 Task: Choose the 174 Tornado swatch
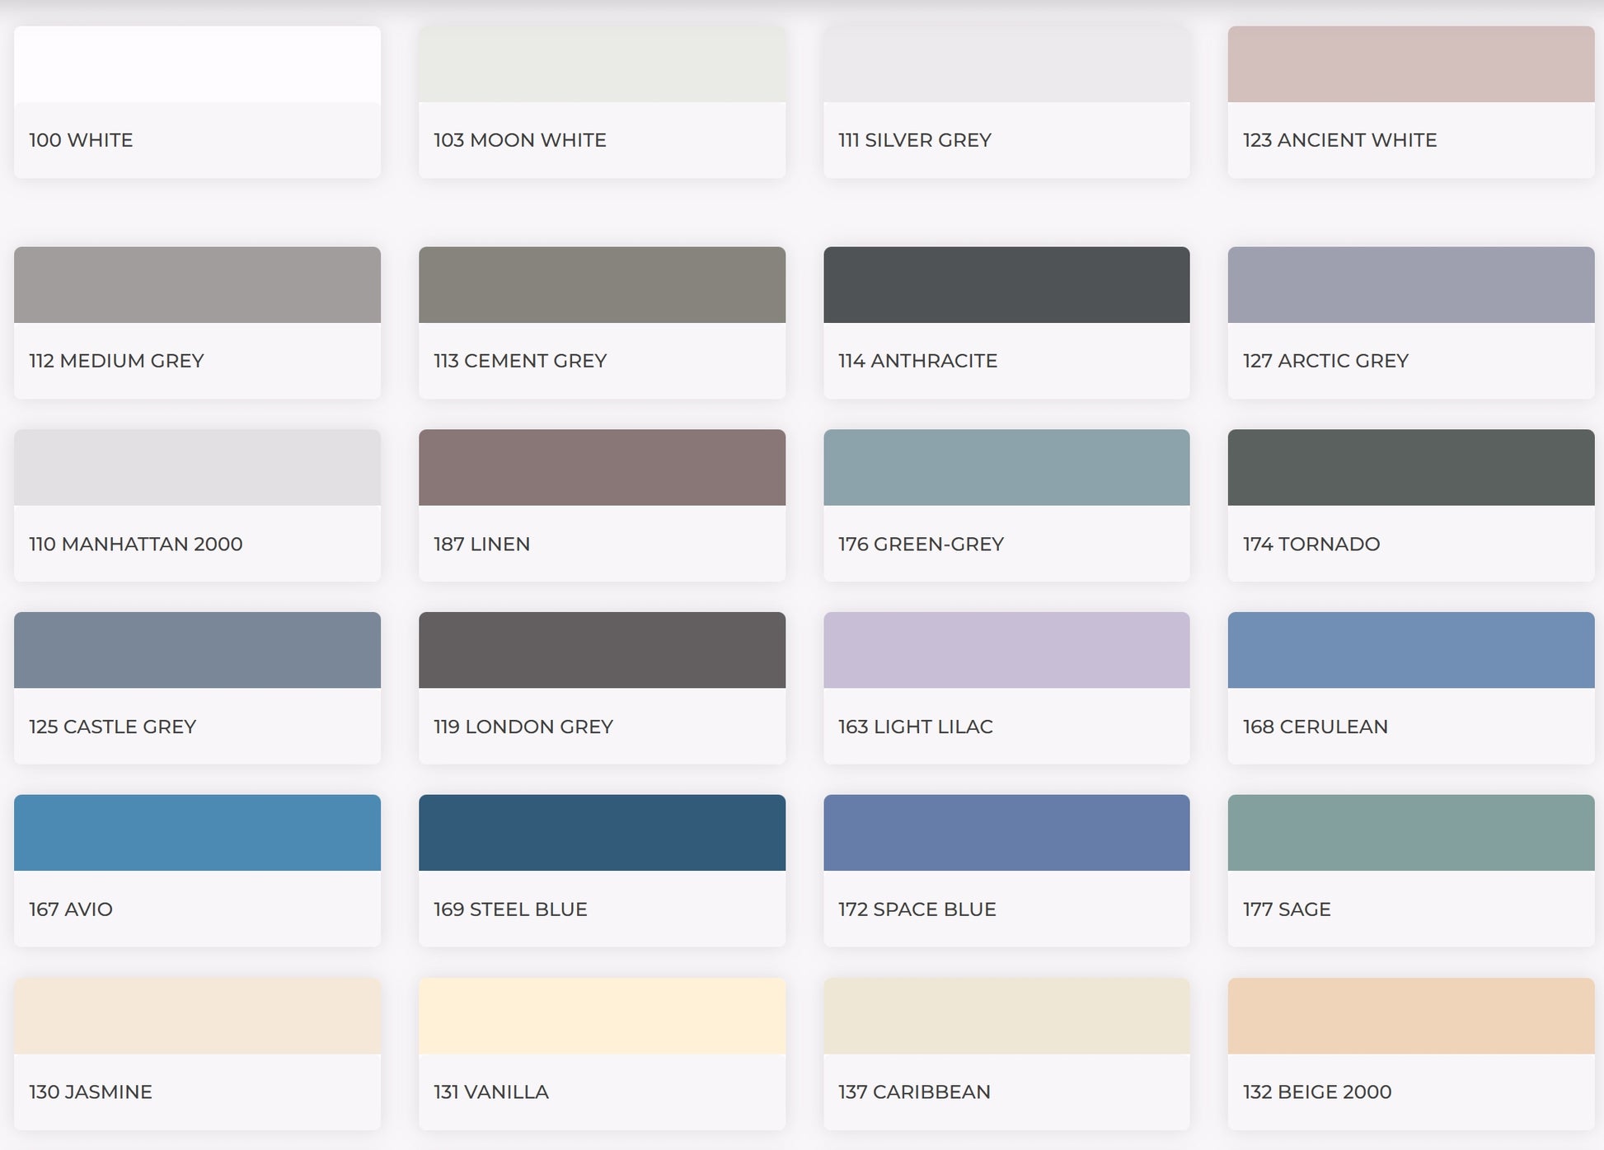(1411, 467)
